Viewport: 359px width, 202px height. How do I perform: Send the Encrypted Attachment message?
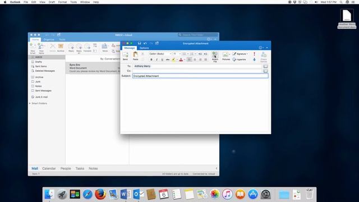coord(125,56)
